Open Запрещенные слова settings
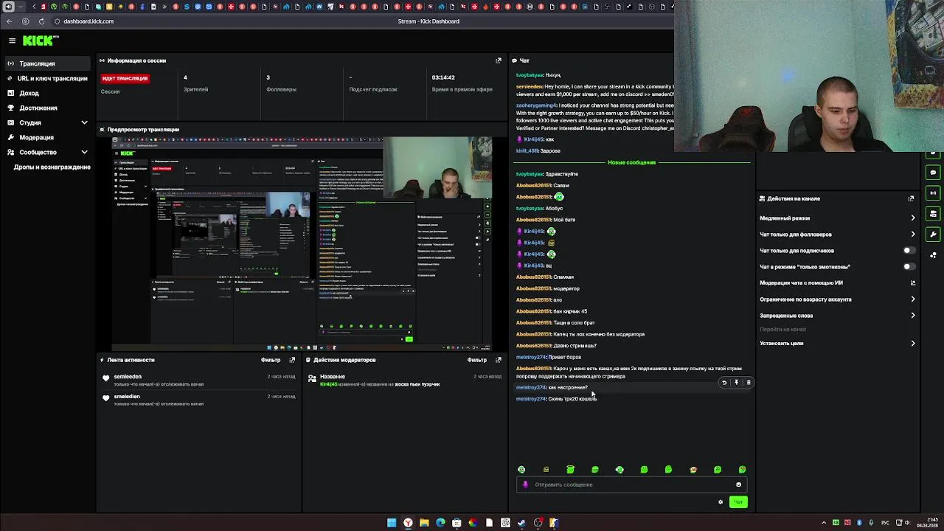This screenshot has height=531, width=944. 837,316
